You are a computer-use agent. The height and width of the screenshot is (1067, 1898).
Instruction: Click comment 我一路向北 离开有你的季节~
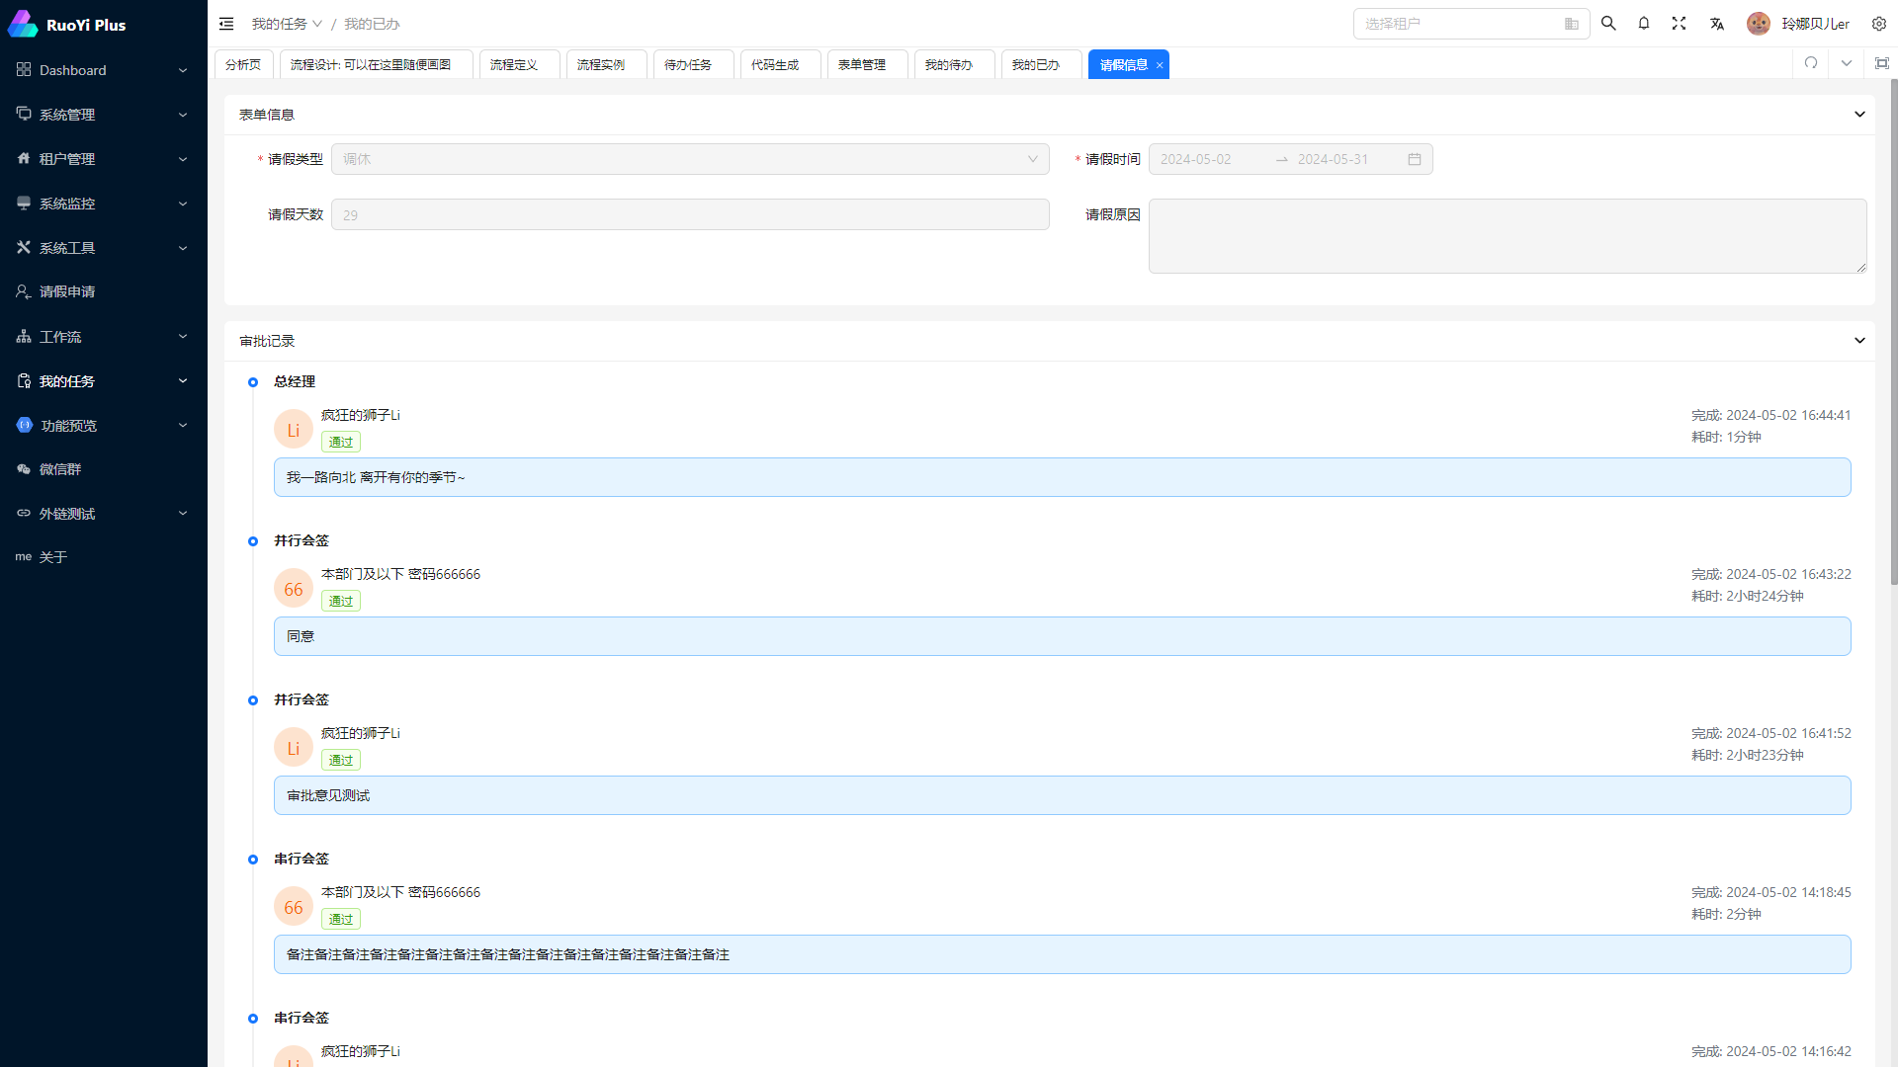click(1062, 477)
